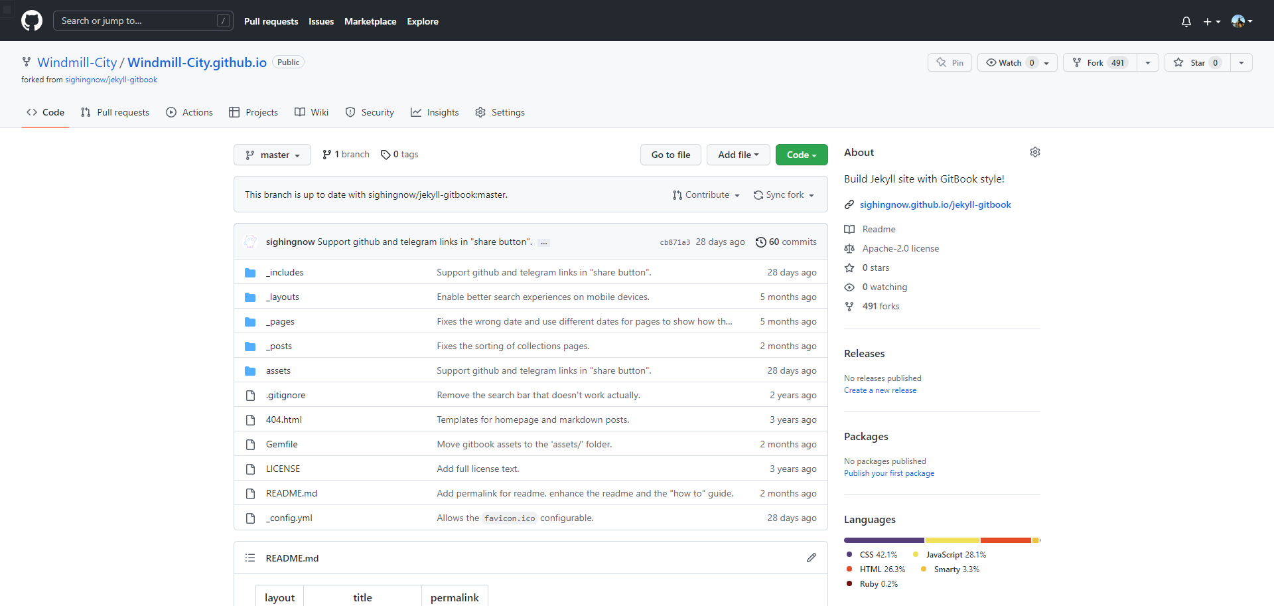Image resolution: width=1274 pixels, height=606 pixels.
Task: Click the .gitignore file icon
Action: coord(250,395)
